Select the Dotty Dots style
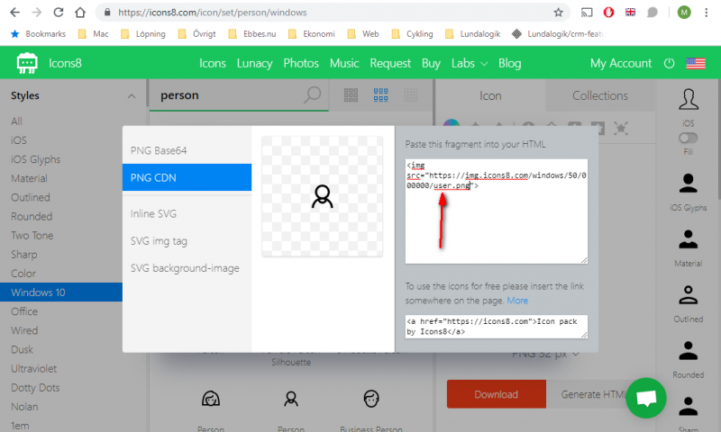The width and height of the screenshot is (721, 432). pyautogui.click(x=35, y=388)
